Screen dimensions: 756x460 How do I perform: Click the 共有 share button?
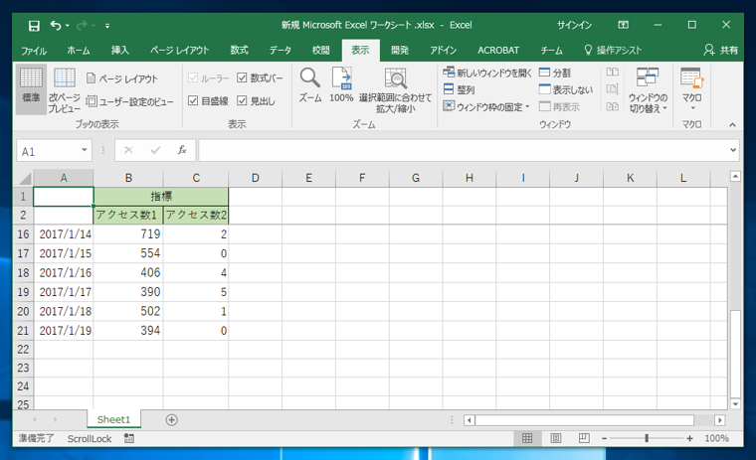pos(721,50)
